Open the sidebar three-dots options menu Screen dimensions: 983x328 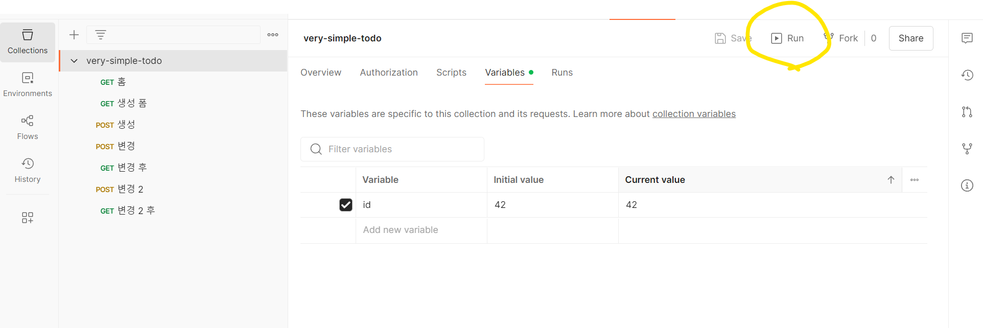pos(273,35)
